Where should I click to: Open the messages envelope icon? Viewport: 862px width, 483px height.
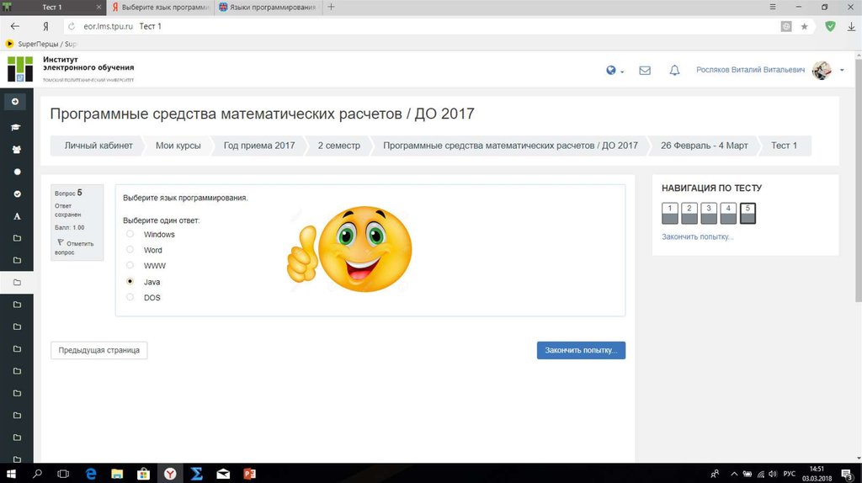click(x=645, y=71)
